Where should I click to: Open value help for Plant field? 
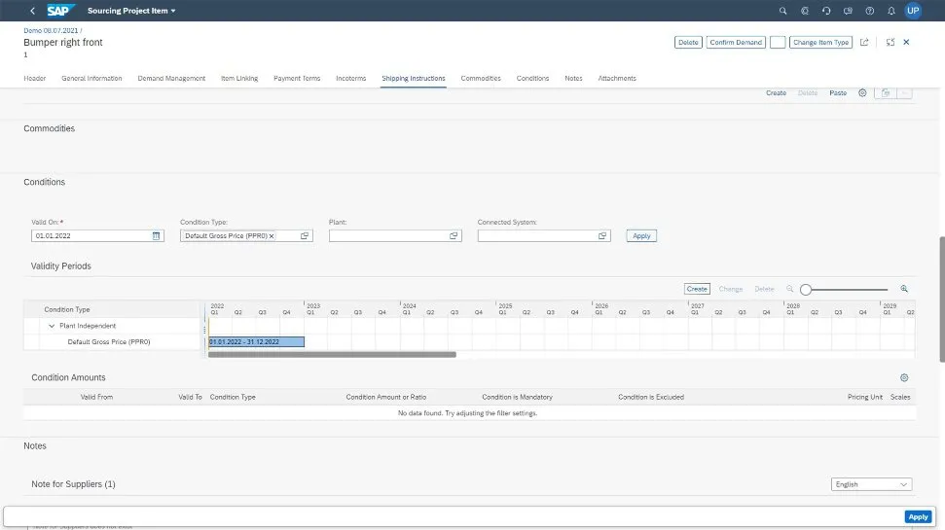pyautogui.click(x=454, y=236)
